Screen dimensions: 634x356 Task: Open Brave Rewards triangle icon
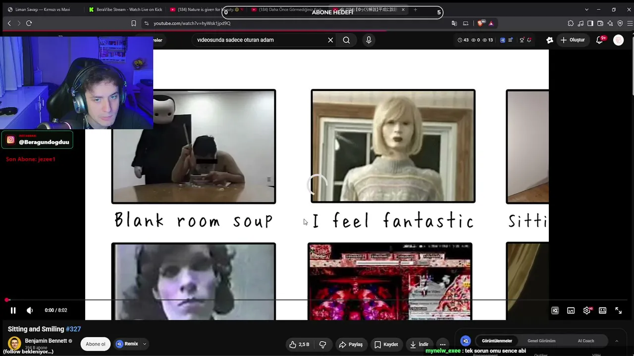coord(491,23)
